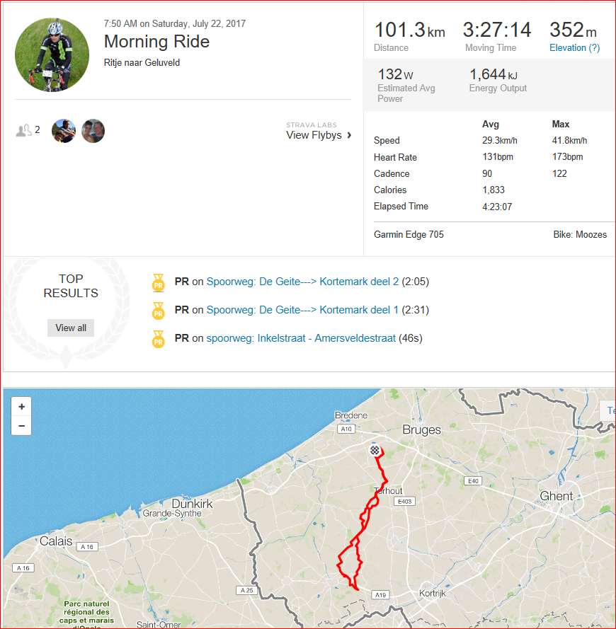Click the Bruges label on the map
616x629 pixels.
421,429
